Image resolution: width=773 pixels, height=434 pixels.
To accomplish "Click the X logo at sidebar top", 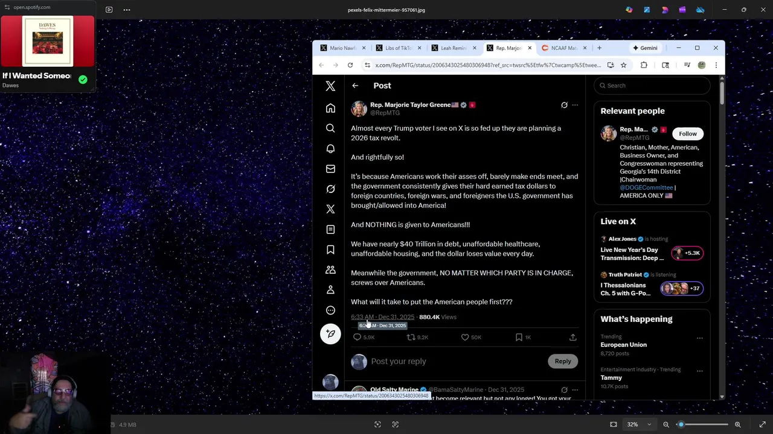I will [330, 86].
